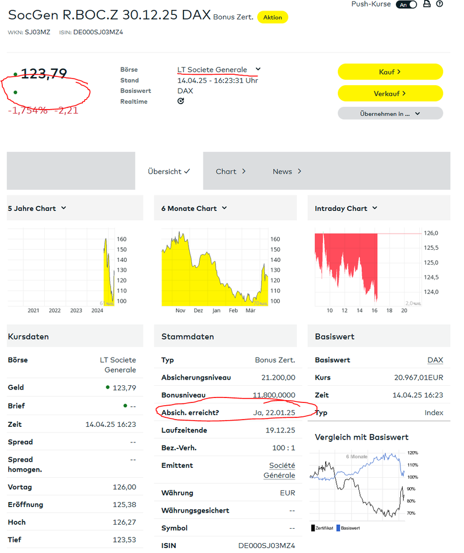
Task: Select the Übersicht tab
Action: (x=169, y=172)
